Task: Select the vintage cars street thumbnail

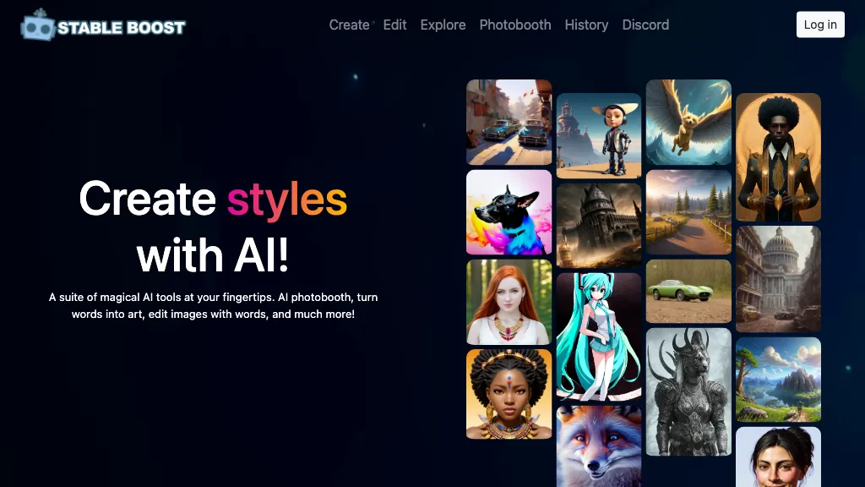Action: (509, 122)
